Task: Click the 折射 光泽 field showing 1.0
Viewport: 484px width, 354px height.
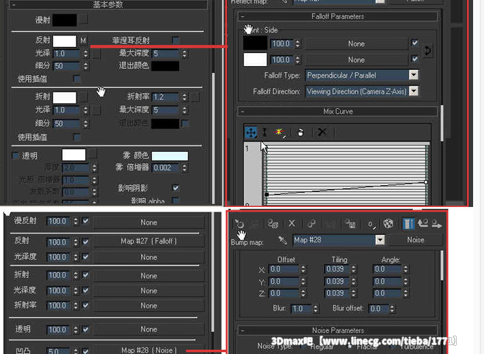Action: (x=67, y=110)
